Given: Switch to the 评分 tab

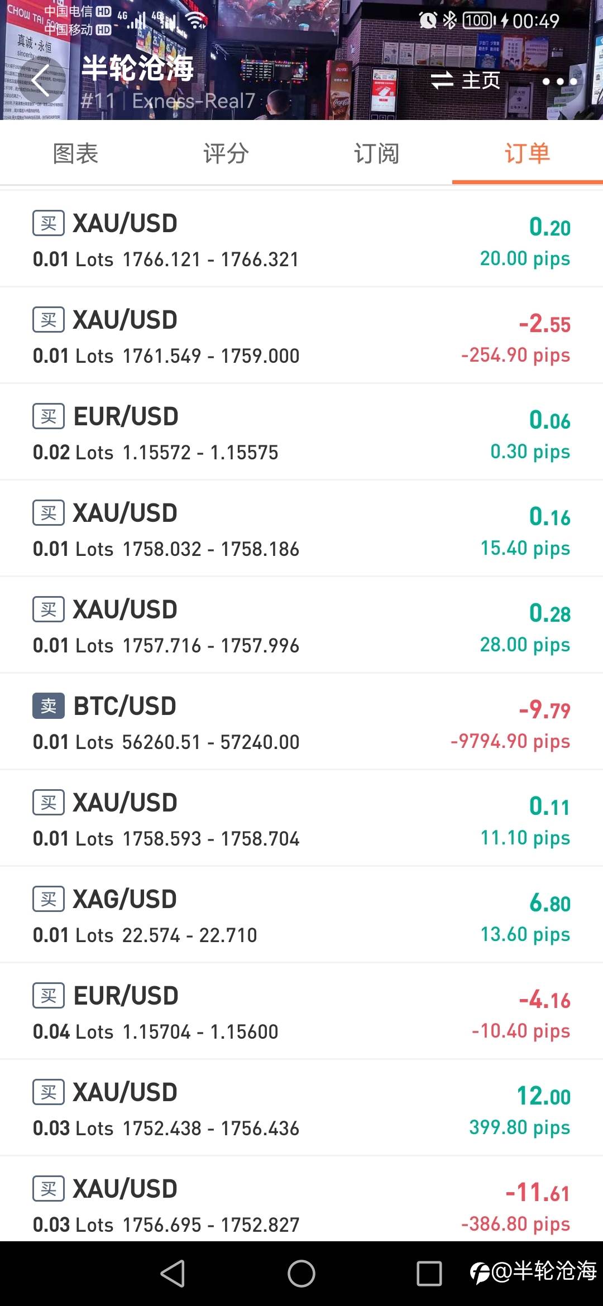Looking at the screenshot, I should pos(226,153).
